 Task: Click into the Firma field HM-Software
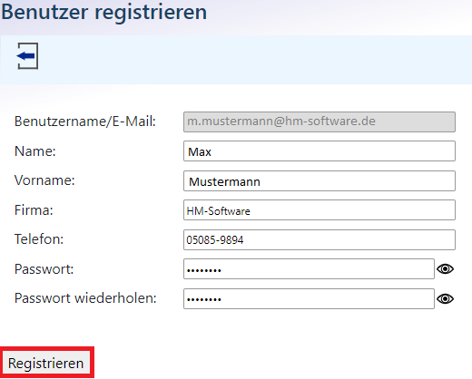320,210
